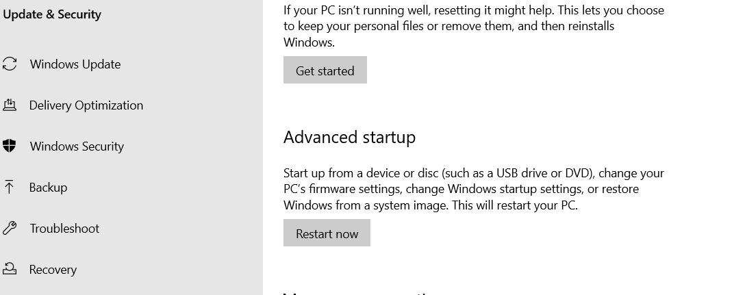The image size is (745, 295).
Task: Click the Advanced startup description paragraph
Action: click(474, 189)
